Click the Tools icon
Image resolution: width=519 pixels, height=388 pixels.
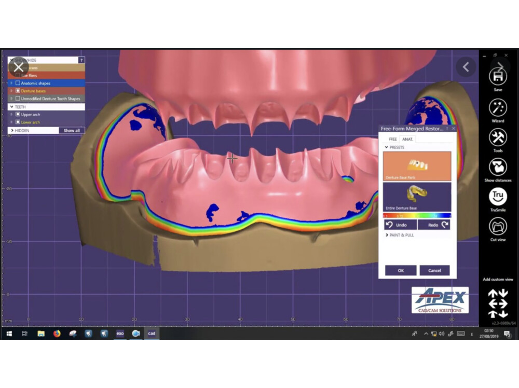click(497, 138)
